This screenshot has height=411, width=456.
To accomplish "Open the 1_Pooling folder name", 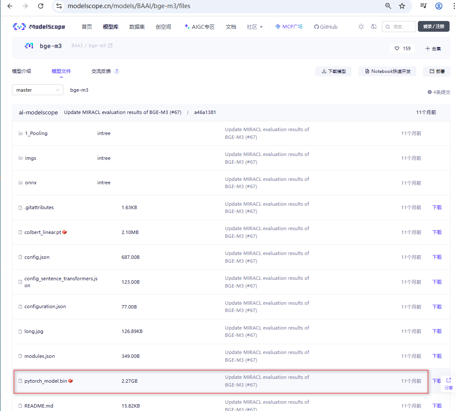I will click(36, 133).
